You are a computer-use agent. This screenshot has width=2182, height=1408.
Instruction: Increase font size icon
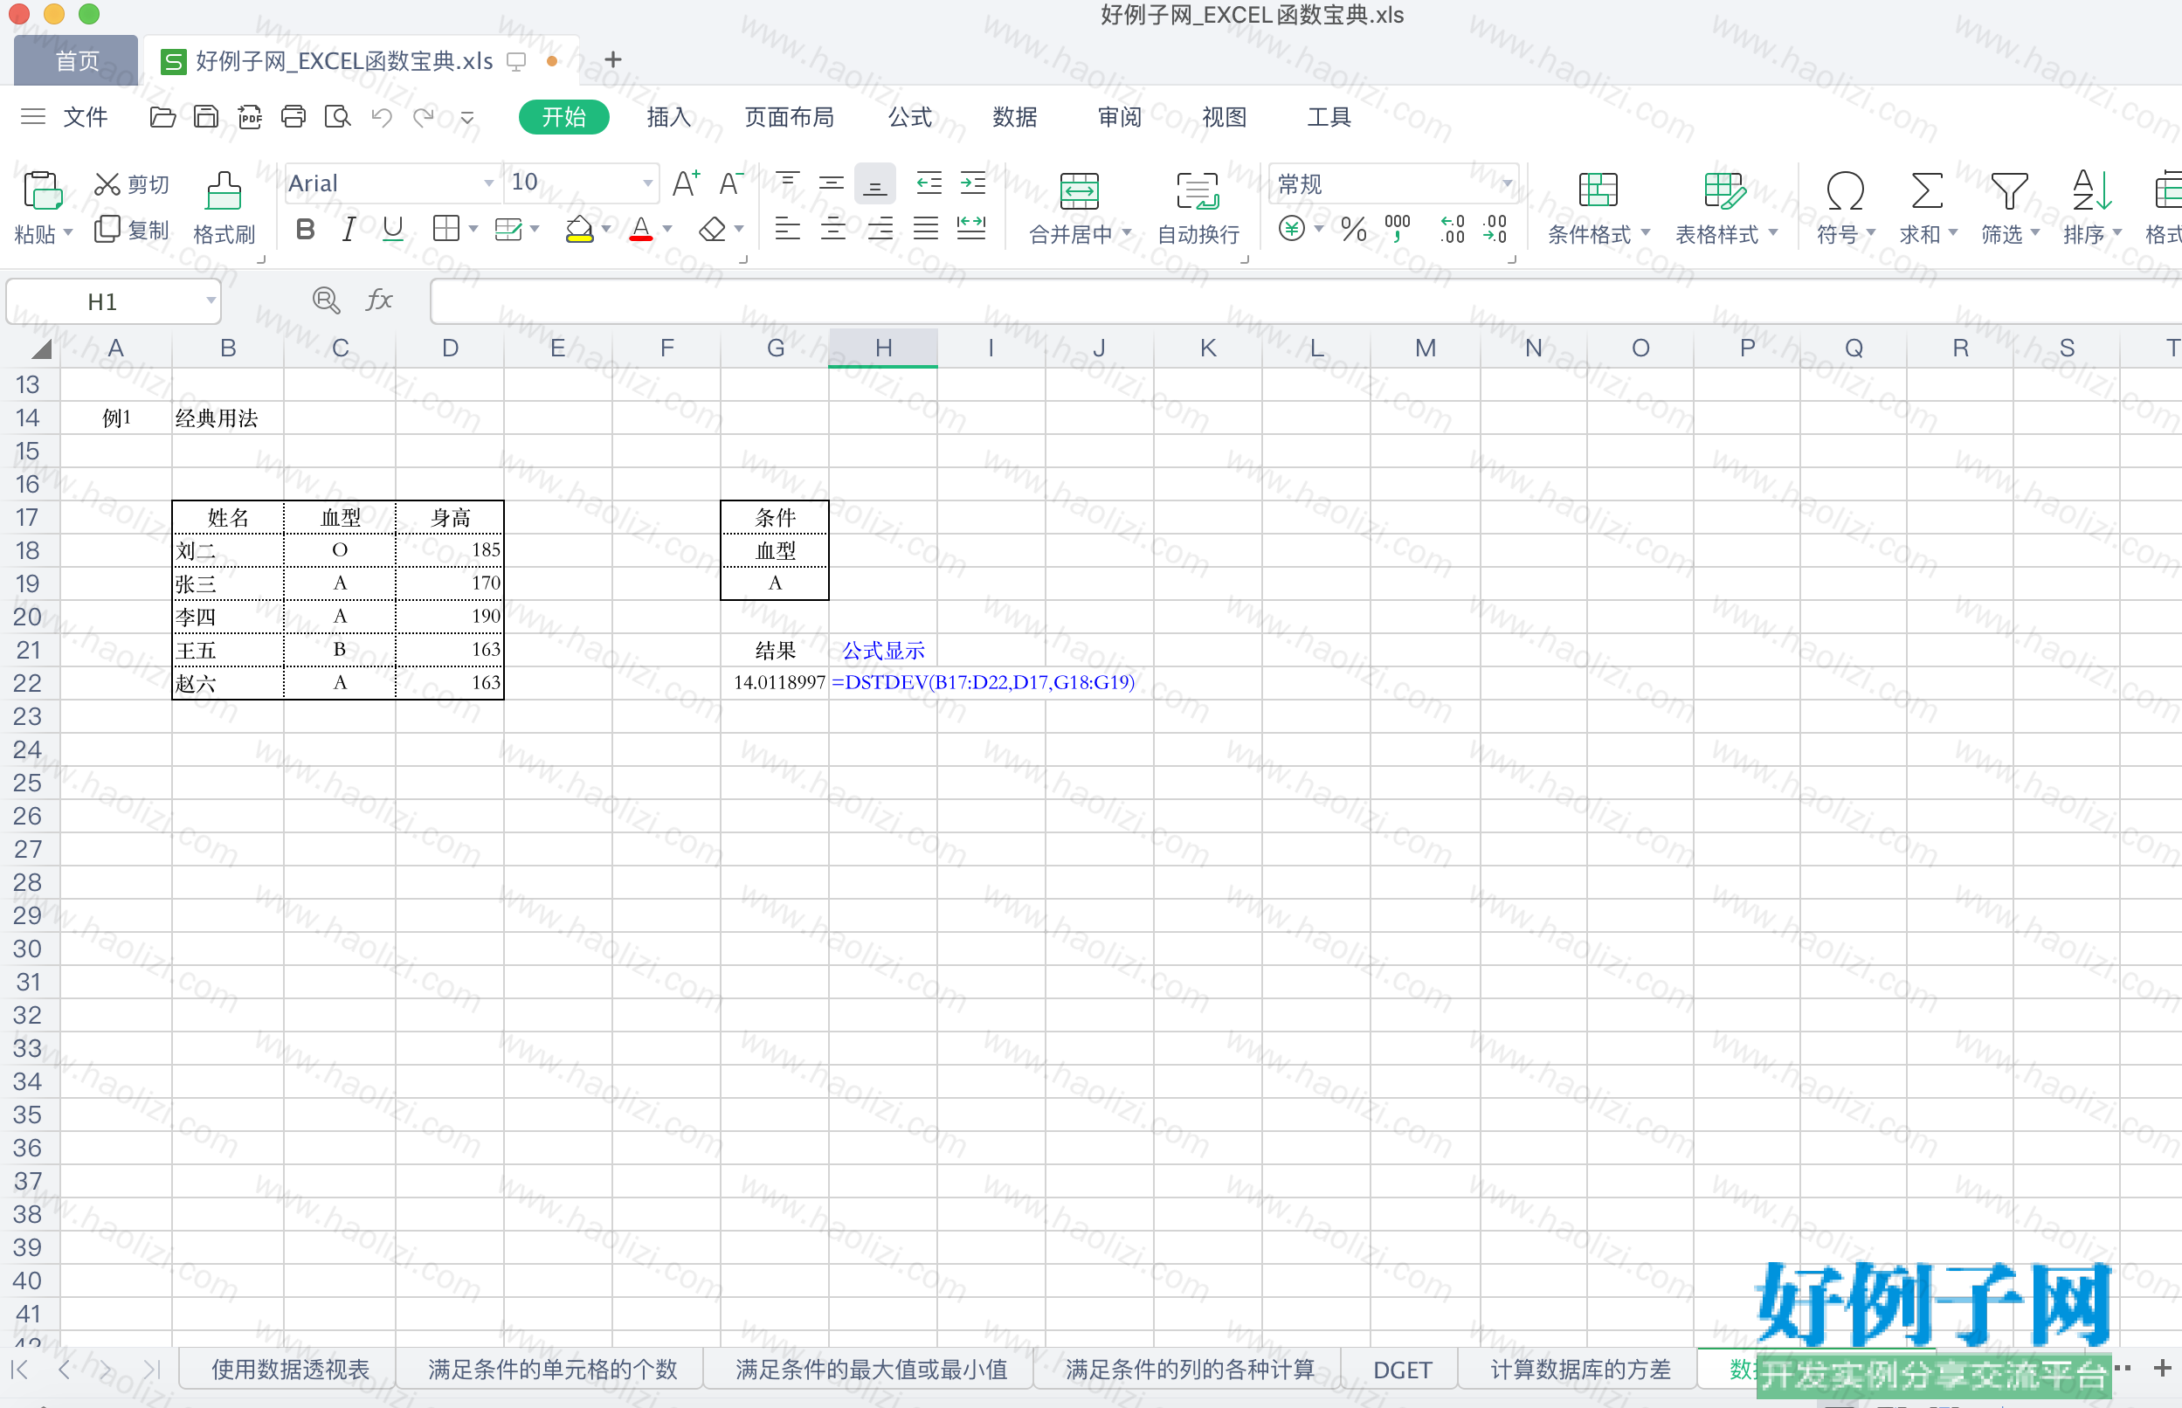[686, 183]
